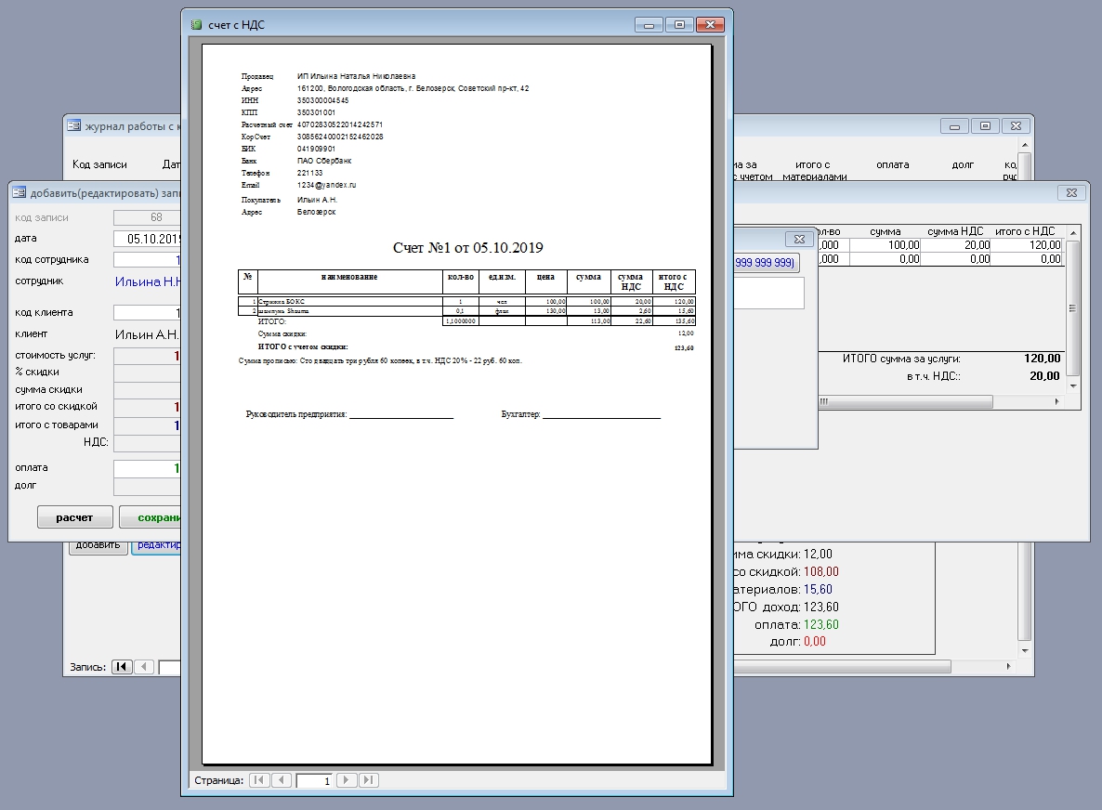Click the invoice title Счет №1 от 05.10.2019

(467, 247)
